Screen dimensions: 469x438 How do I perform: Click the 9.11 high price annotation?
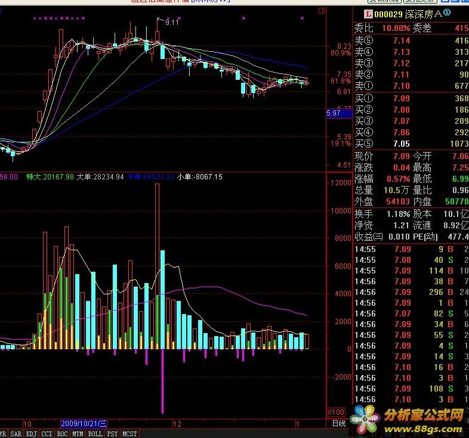tap(172, 23)
